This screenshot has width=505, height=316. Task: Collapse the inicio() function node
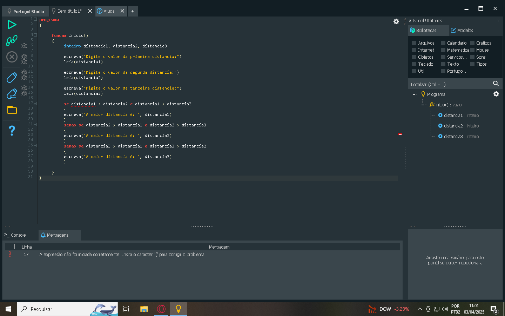(422, 105)
